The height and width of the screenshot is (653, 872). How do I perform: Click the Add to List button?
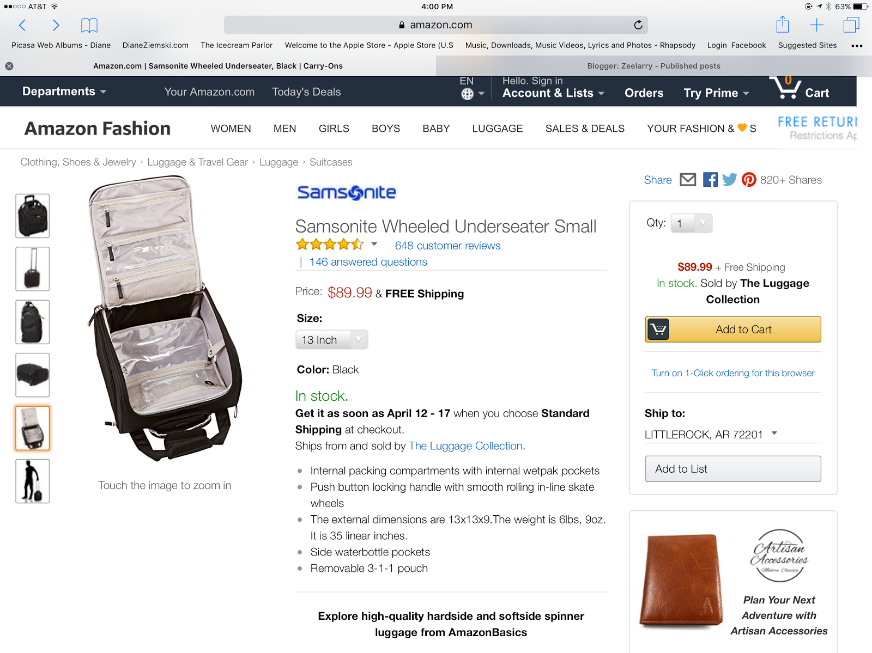(733, 469)
